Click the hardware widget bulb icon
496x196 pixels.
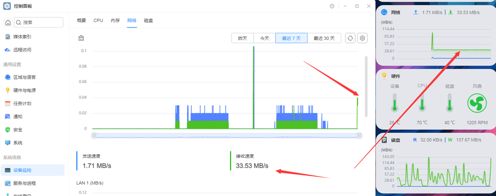[x=384, y=76]
